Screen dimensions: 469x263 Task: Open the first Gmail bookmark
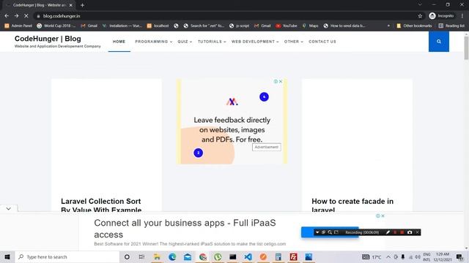tap(89, 26)
